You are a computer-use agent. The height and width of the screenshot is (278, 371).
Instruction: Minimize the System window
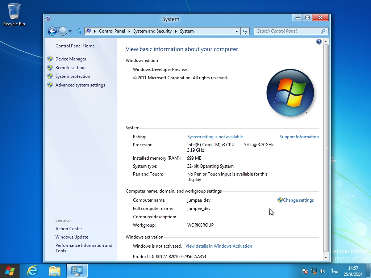click(x=298, y=18)
